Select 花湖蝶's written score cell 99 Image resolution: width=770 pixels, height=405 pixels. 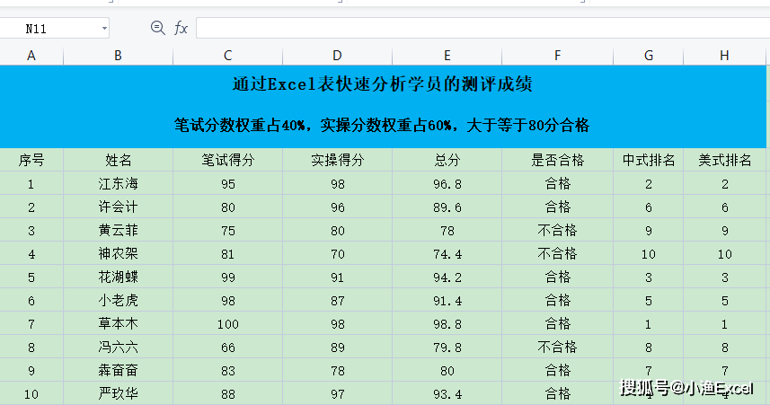click(228, 277)
